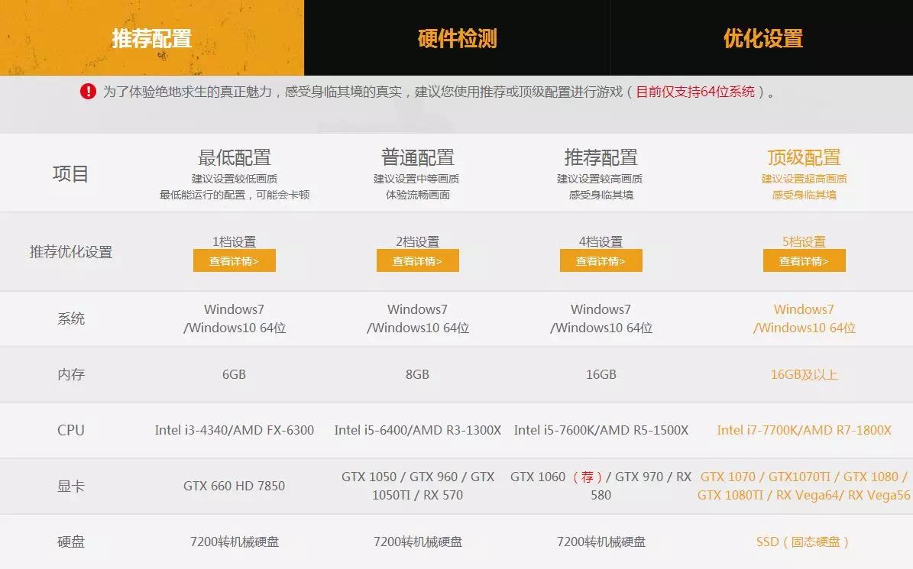Click the GTX 660 HD 7850 cell
This screenshot has height=569, width=913.
(x=234, y=486)
